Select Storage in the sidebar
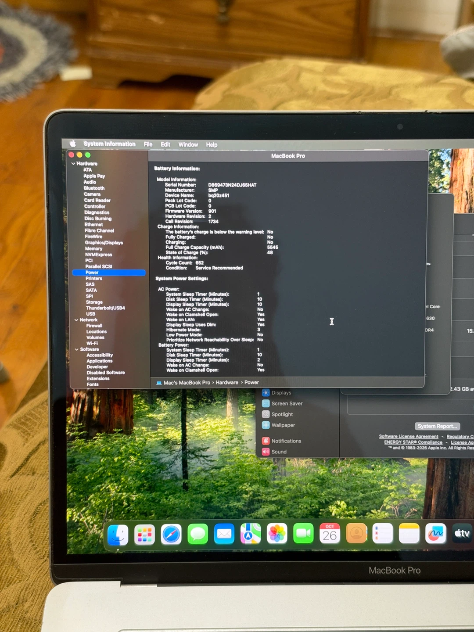Image resolution: width=474 pixels, height=632 pixels. tap(94, 302)
